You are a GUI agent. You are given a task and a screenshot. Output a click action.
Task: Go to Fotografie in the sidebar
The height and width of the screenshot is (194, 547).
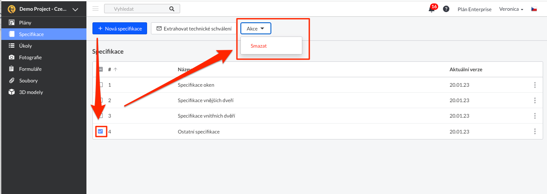(30, 57)
